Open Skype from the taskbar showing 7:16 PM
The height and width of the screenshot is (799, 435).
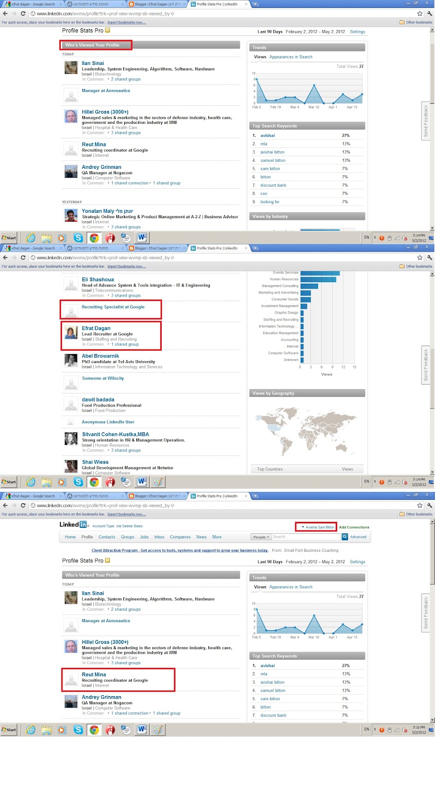[x=78, y=730]
